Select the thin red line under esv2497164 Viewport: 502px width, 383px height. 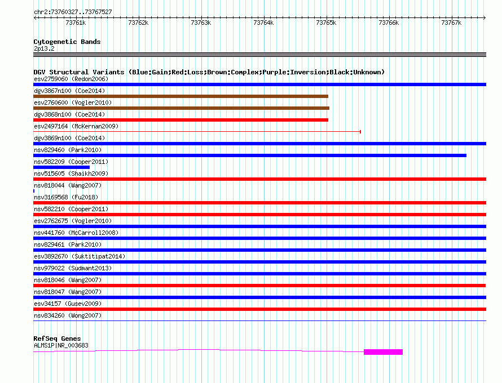197,132
